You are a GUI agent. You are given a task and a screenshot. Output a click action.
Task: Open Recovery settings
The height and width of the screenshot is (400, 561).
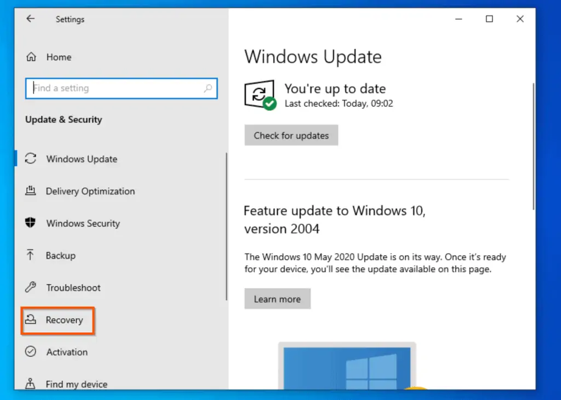[65, 320]
